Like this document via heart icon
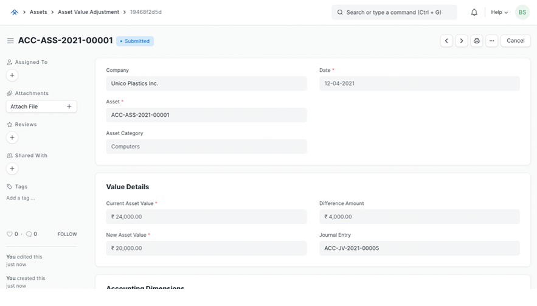Image resolution: width=537 pixels, height=306 pixels. coord(9,234)
